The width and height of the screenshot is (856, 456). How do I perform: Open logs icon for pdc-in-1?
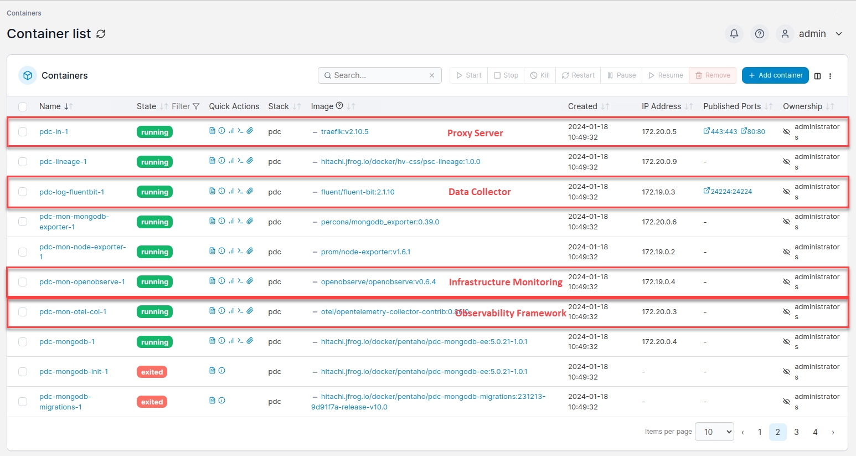212,131
